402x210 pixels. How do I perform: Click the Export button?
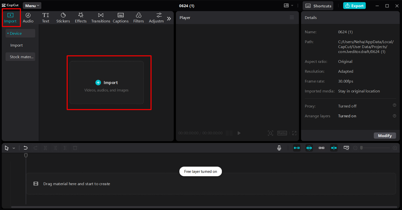point(354,6)
